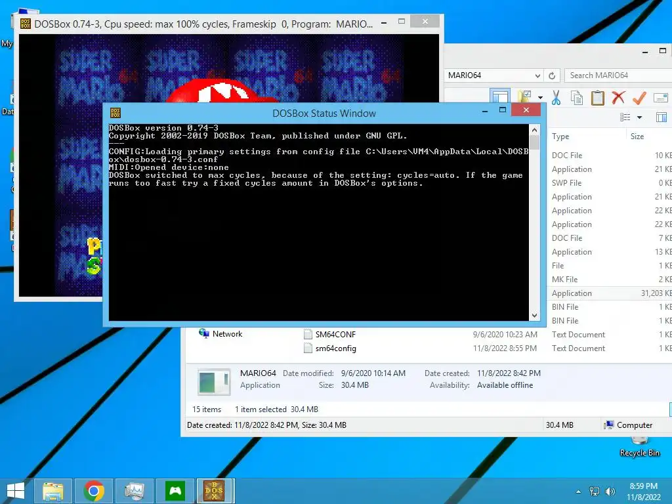The height and width of the screenshot is (504, 672).
Task: Click the DOSBox Status Window scrollbar thumb
Action: 534,142
